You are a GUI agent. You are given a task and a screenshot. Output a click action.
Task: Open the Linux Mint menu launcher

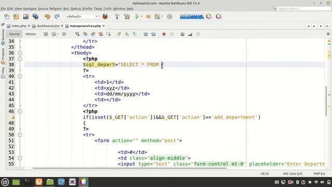click(x=5, y=182)
